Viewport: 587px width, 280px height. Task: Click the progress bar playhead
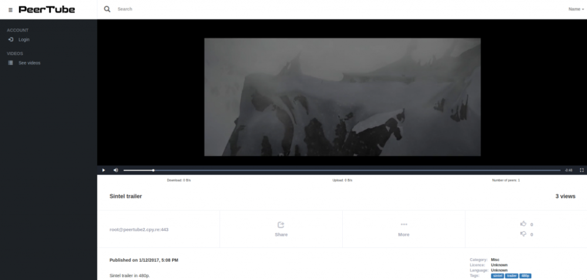pyautogui.click(x=153, y=170)
